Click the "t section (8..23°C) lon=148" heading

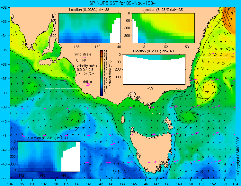coord(153,51)
